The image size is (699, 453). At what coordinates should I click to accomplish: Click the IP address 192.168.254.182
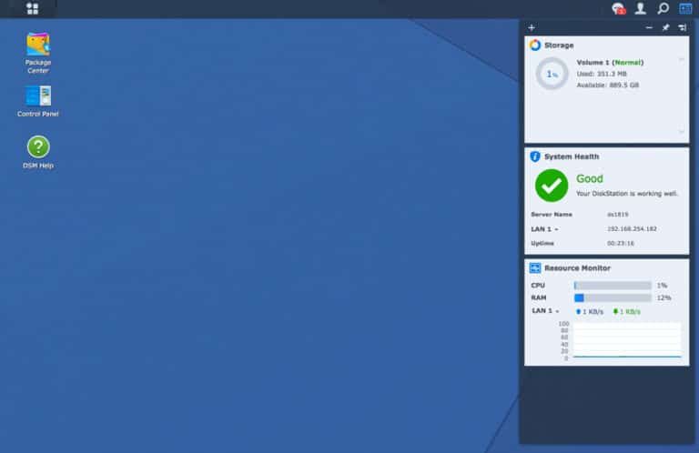[x=632, y=229]
